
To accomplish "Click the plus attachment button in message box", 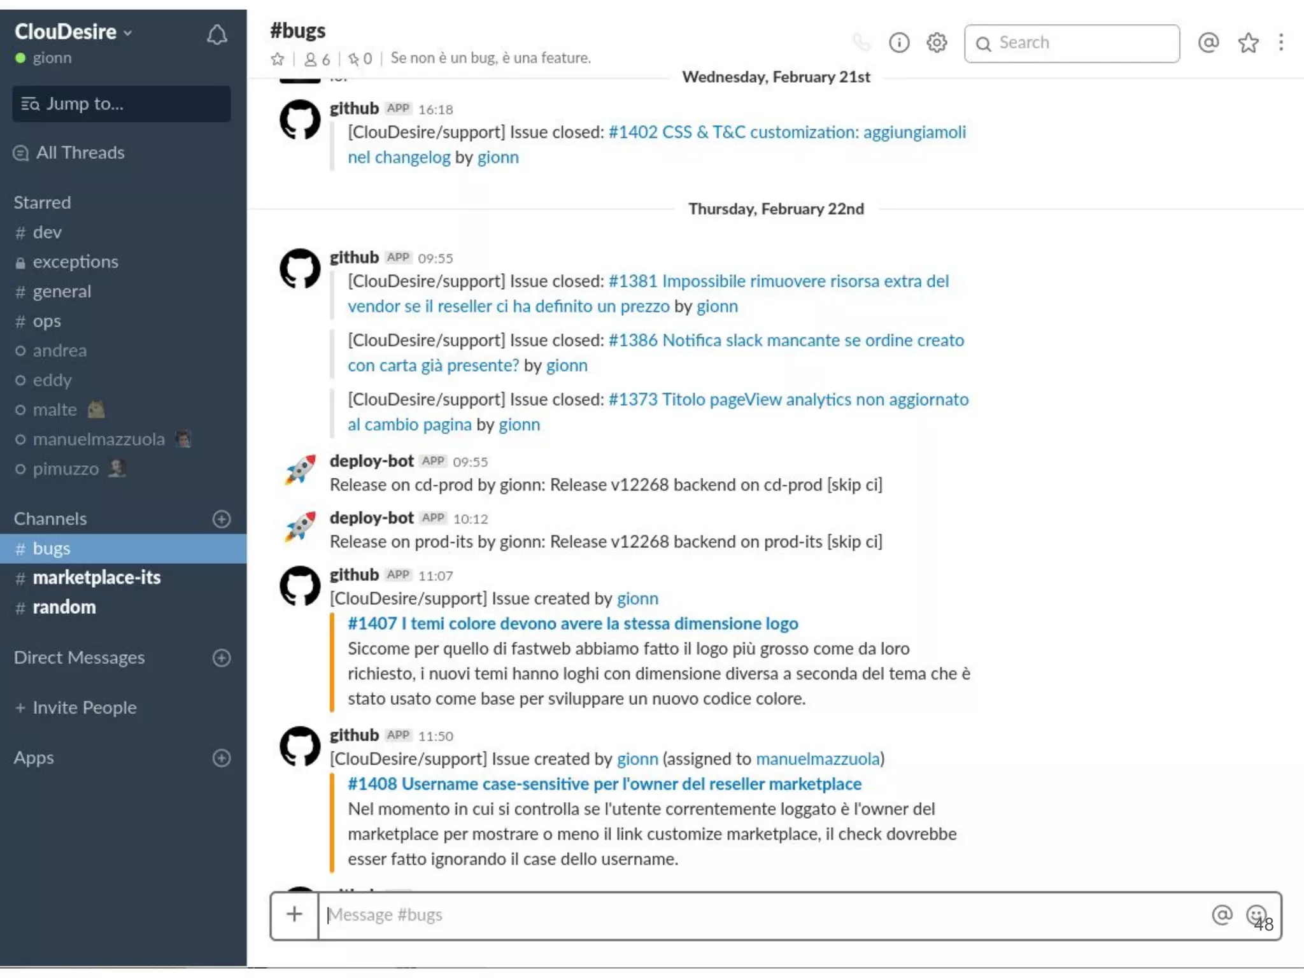I will (x=294, y=915).
